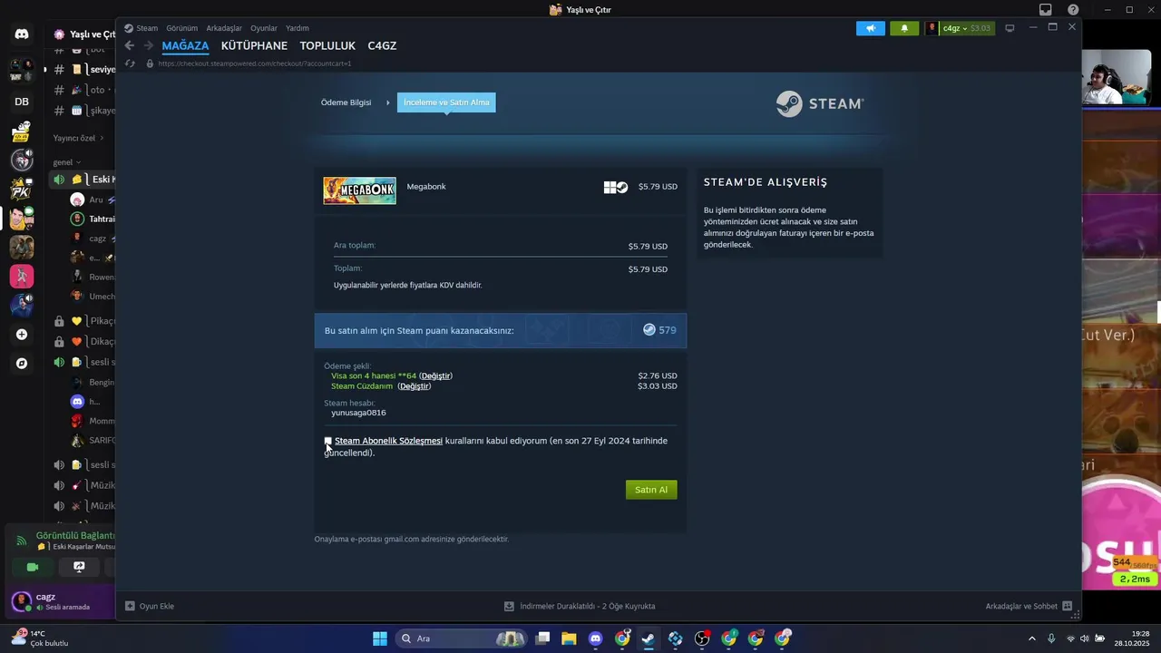Open the şikaye text channel in Discord
The height and width of the screenshot is (653, 1161).
pyautogui.click(x=83, y=111)
